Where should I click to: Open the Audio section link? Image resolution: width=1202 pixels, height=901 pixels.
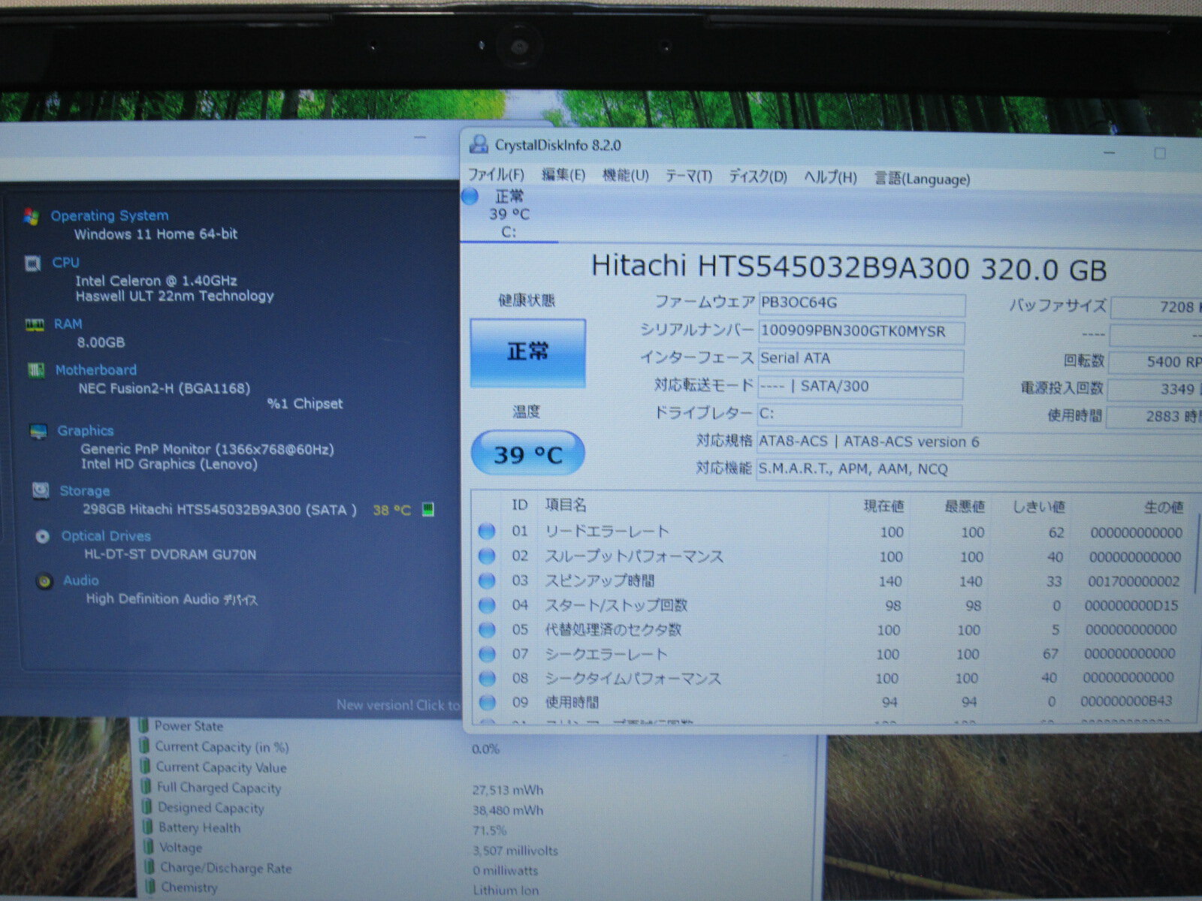point(81,580)
